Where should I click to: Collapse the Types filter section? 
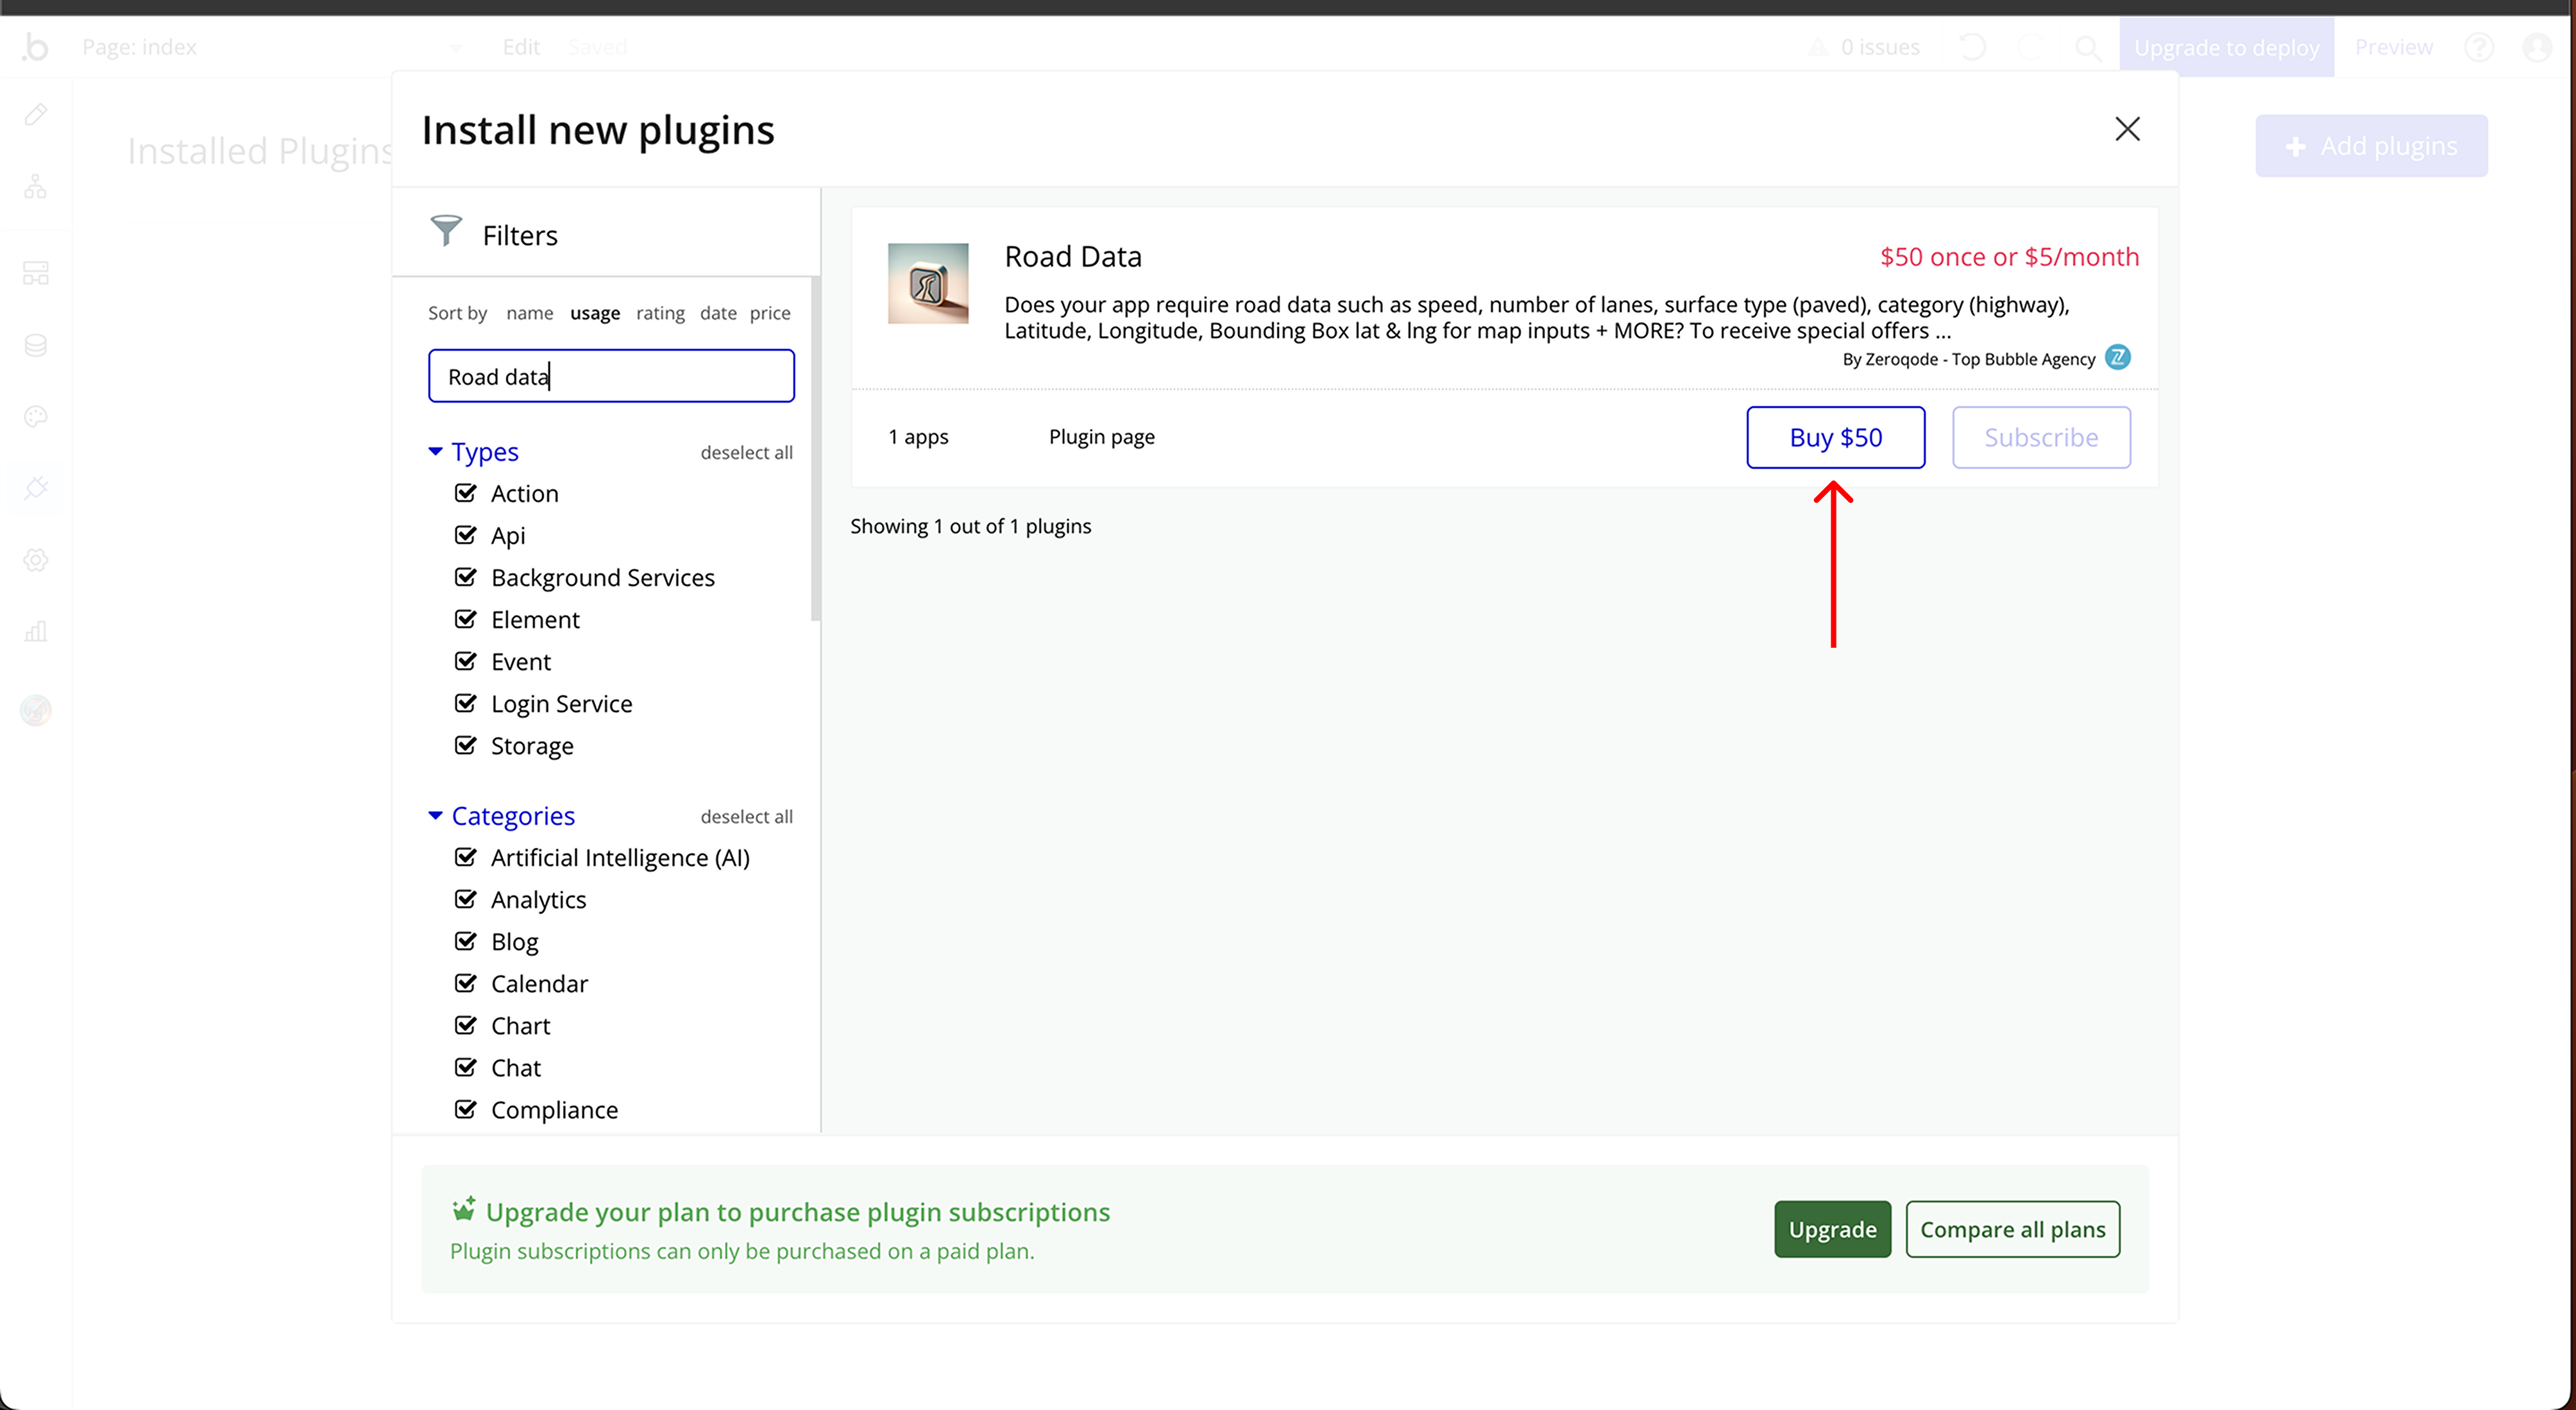point(436,452)
